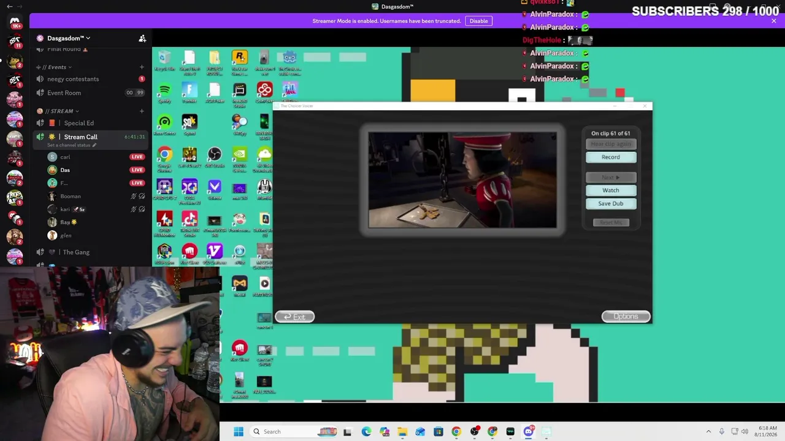This screenshot has width=785, height=441.
Task: Click Record in the dubbing app
Action: pos(611,157)
